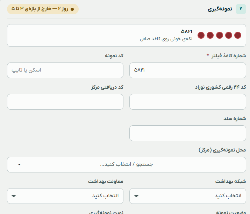
Task: Open the معاونت بهداشت dropdown
Action: click(65, 196)
